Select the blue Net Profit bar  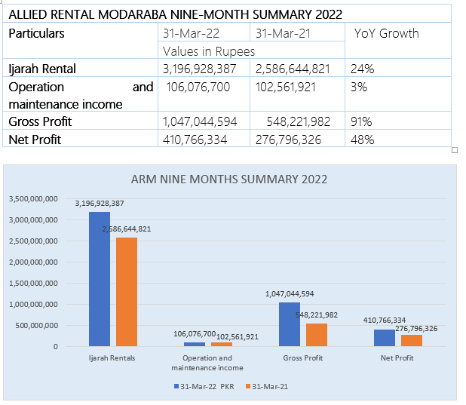click(385, 337)
